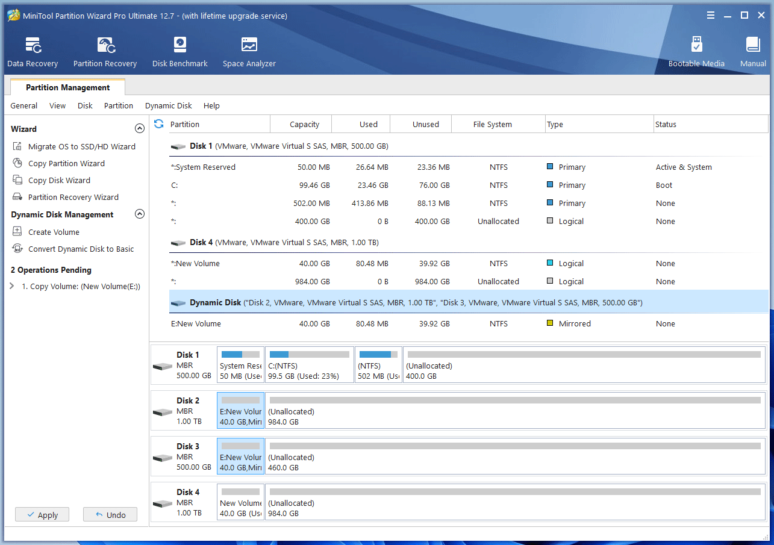Sort by Type column header

599,125
